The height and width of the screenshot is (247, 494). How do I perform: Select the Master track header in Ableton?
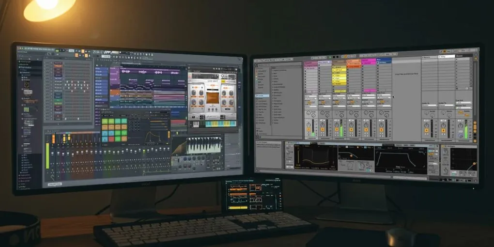[463, 56]
